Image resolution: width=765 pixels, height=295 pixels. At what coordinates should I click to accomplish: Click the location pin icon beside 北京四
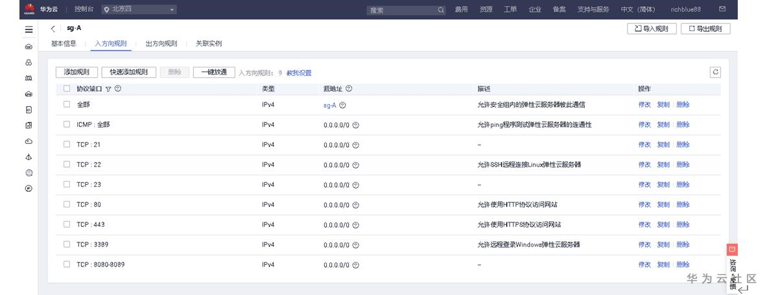coord(108,9)
